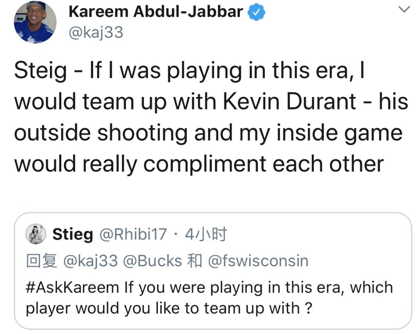The height and width of the screenshot is (334, 418).
Task: Open the 4小时 timestamp of quoted tweet
Action: point(205,235)
